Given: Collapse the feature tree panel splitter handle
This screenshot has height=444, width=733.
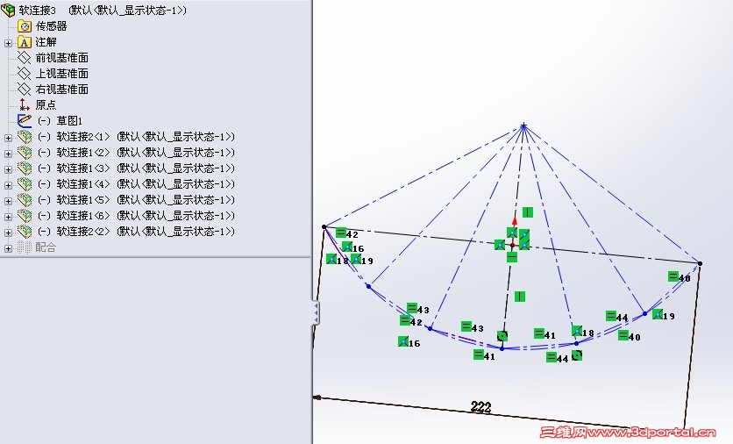Looking at the screenshot, I should [316, 312].
